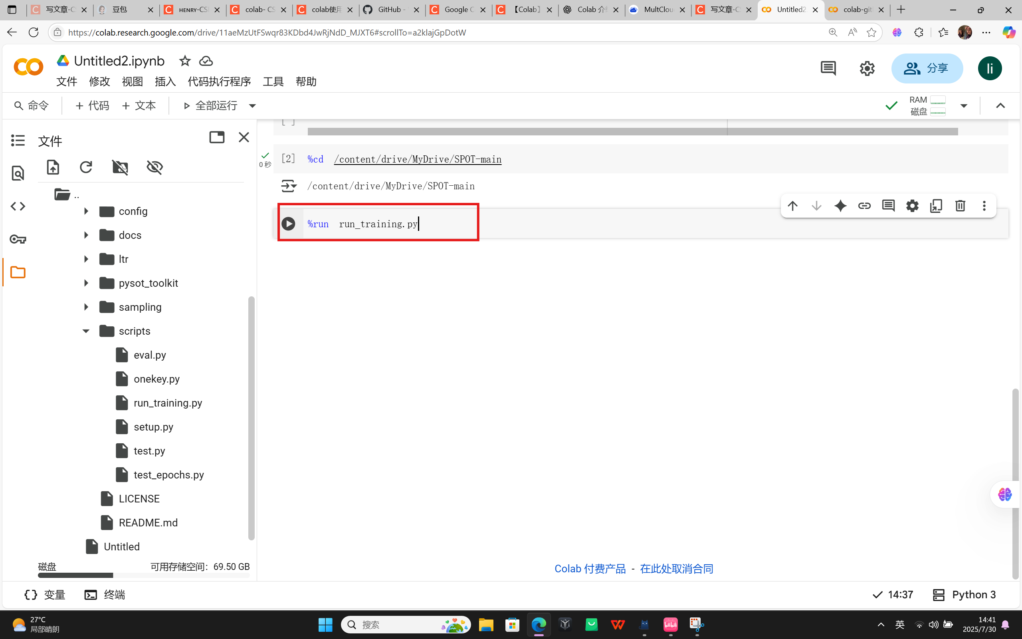Expand the config folder
Image resolution: width=1022 pixels, height=639 pixels.
(x=86, y=211)
